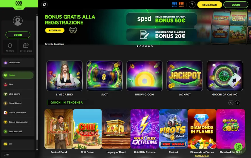
Task: Open the 888 poker logo link
Action: click(175, 4)
